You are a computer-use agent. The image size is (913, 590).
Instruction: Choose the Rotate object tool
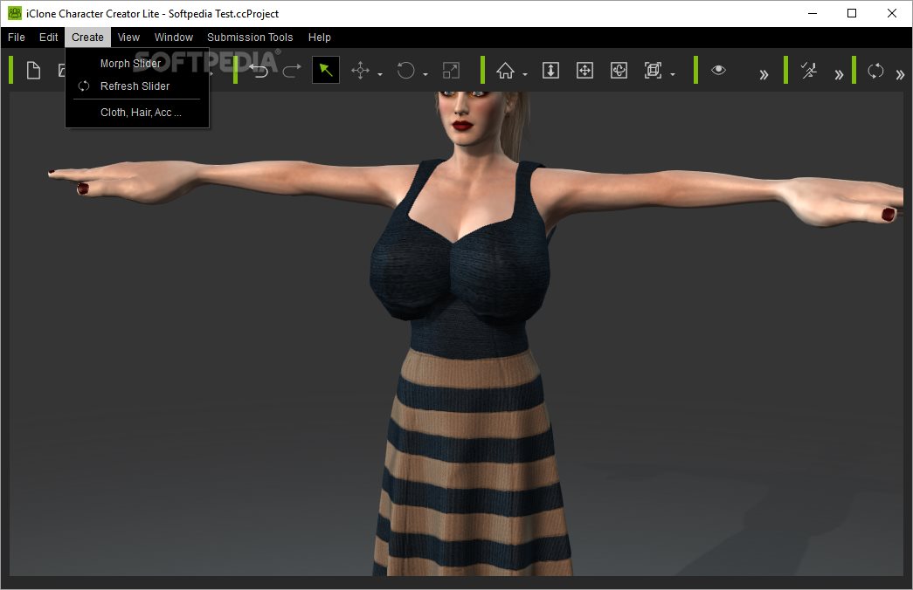click(406, 71)
